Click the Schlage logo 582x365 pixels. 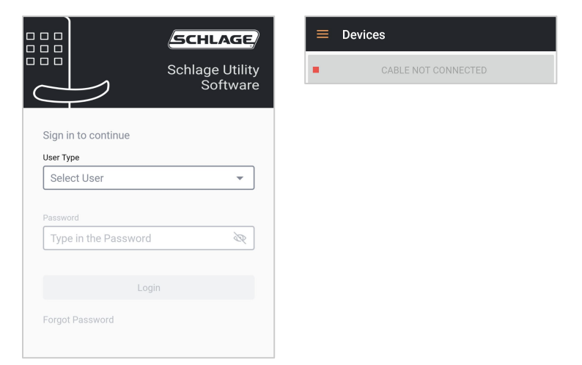tap(213, 40)
